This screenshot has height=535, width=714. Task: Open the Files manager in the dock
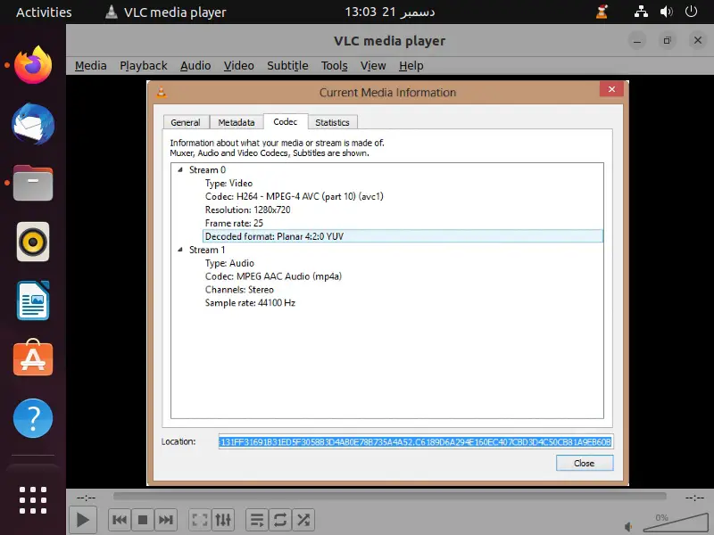(33, 183)
